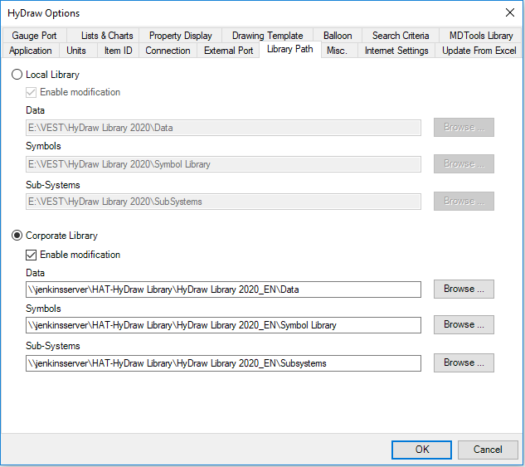Switch to the Lists & Charts tab
This screenshot has height=467, width=525.
103,36
